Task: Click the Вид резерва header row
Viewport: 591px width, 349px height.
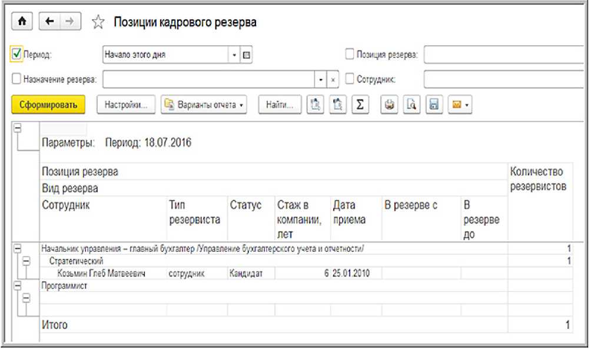Action: coord(274,188)
